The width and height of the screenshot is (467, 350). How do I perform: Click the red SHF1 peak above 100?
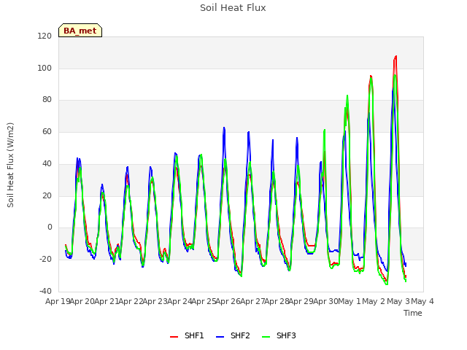click(x=395, y=56)
